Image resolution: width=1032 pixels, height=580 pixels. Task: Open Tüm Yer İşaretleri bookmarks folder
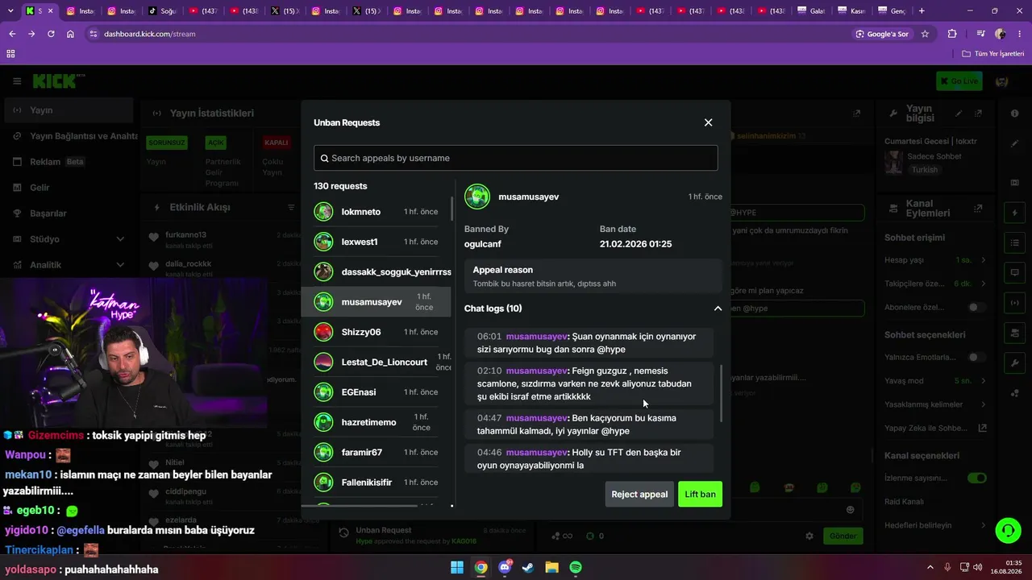[993, 54]
